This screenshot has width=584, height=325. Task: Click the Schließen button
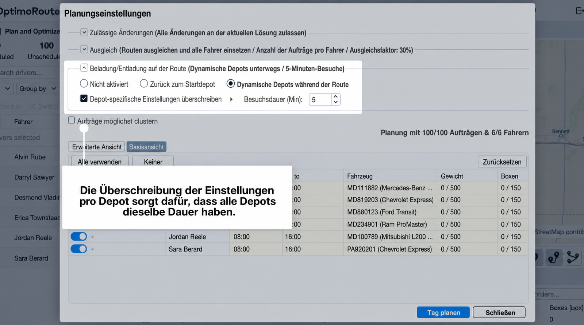coord(499,312)
